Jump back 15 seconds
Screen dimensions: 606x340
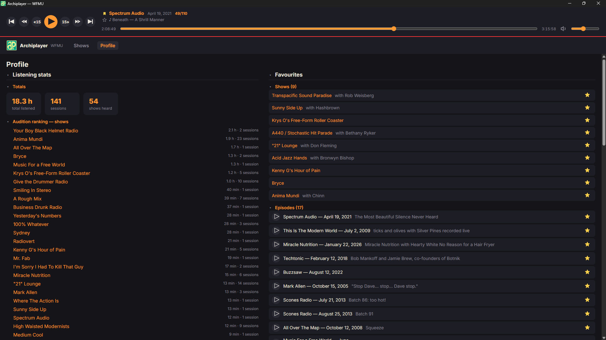click(x=37, y=22)
